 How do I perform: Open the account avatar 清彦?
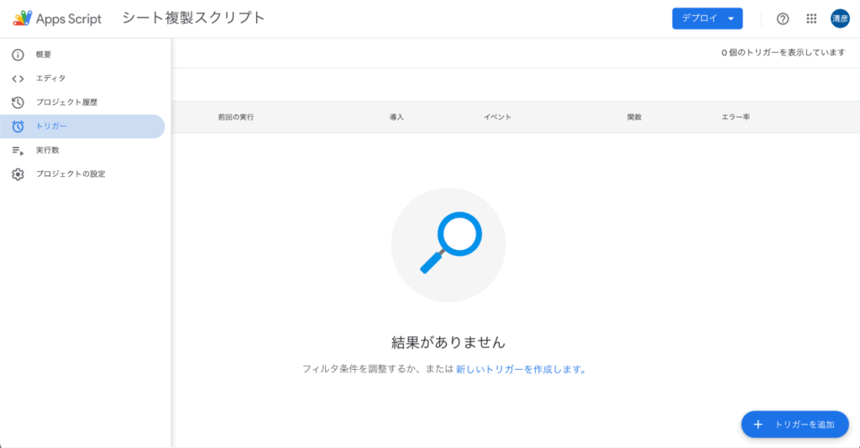[840, 18]
